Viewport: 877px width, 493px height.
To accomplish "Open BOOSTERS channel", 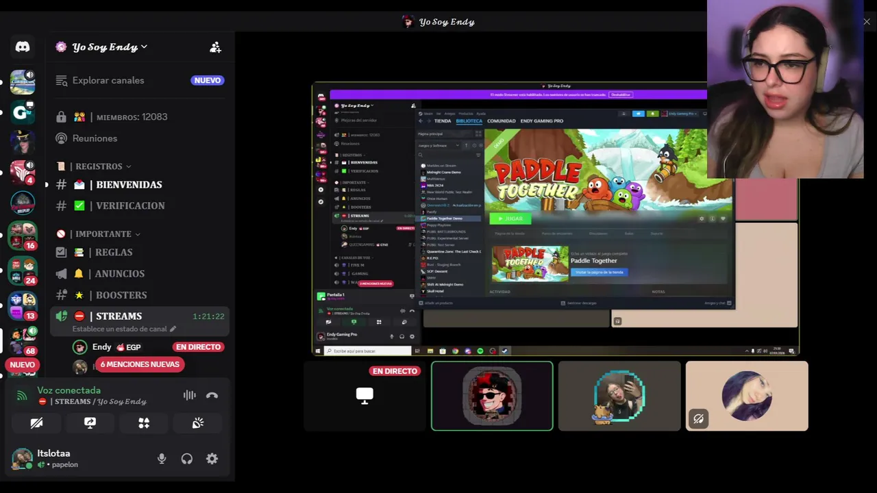I will 140,295.
